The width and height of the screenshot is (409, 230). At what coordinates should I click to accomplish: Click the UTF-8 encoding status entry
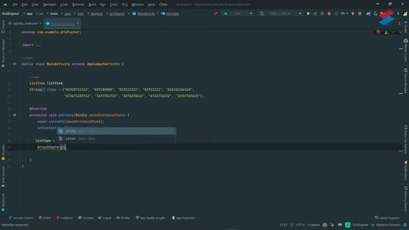[x=300, y=225]
